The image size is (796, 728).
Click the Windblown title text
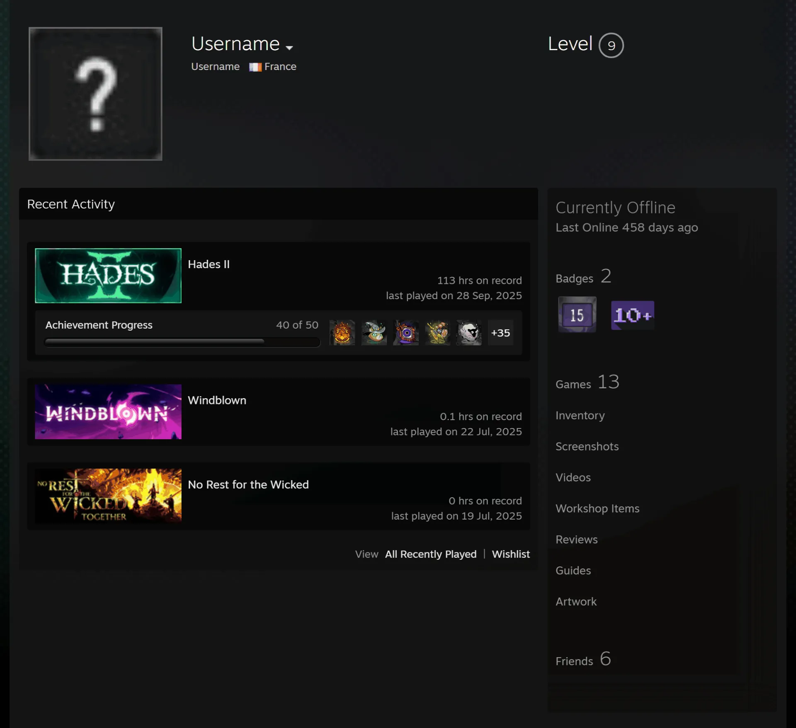217,400
